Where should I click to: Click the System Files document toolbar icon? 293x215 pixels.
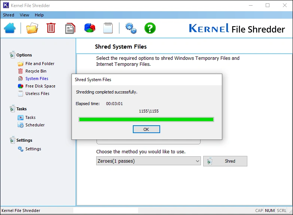click(x=70, y=28)
